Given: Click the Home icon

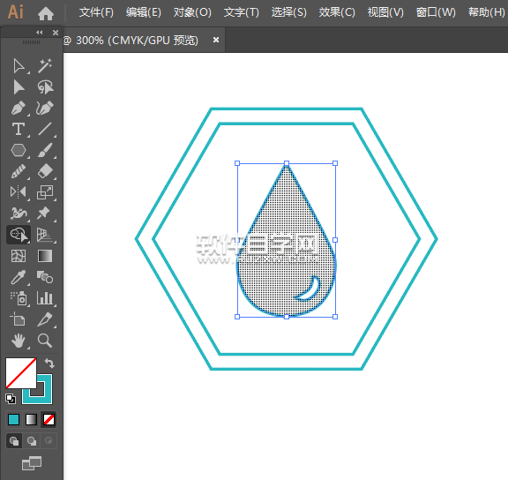Looking at the screenshot, I should (x=46, y=13).
